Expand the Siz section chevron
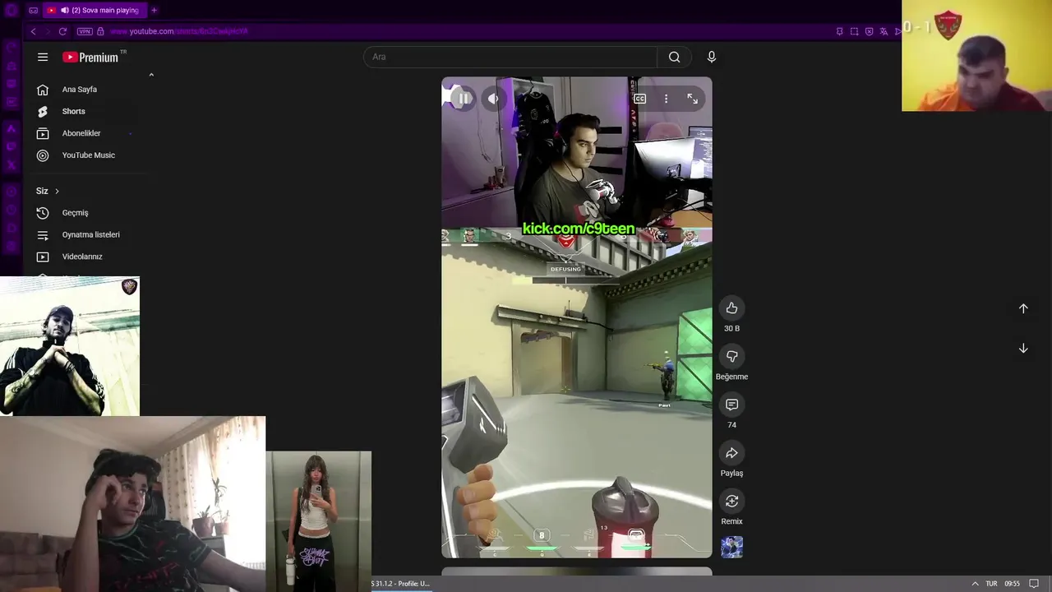Viewport: 1052px width, 592px height. (x=57, y=191)
